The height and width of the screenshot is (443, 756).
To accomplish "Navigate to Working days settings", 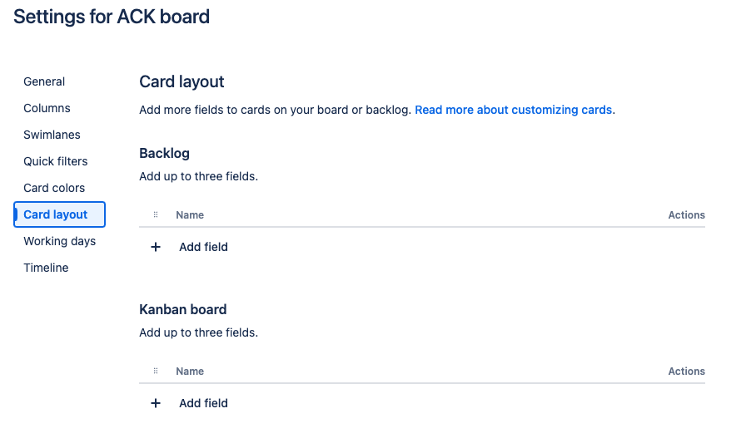I will coord(59,241).
